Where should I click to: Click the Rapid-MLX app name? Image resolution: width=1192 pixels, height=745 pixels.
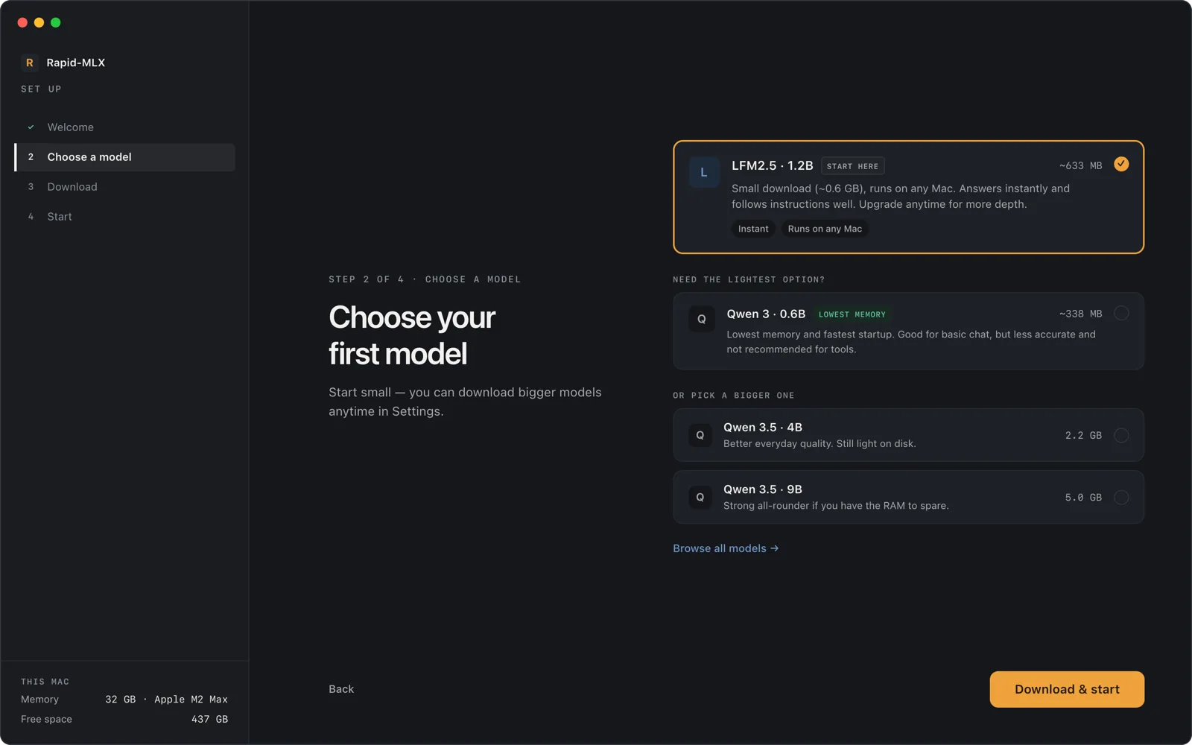coord(75,63)
